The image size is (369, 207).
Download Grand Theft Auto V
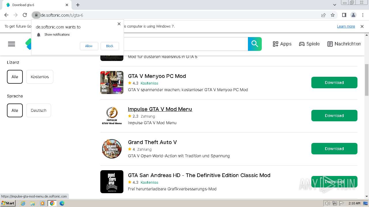click(x=334, y=149)
